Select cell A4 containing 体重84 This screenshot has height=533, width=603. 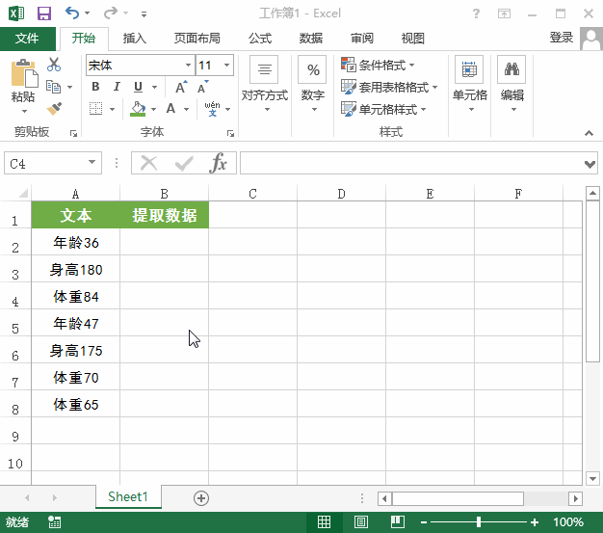coord(76,297)
